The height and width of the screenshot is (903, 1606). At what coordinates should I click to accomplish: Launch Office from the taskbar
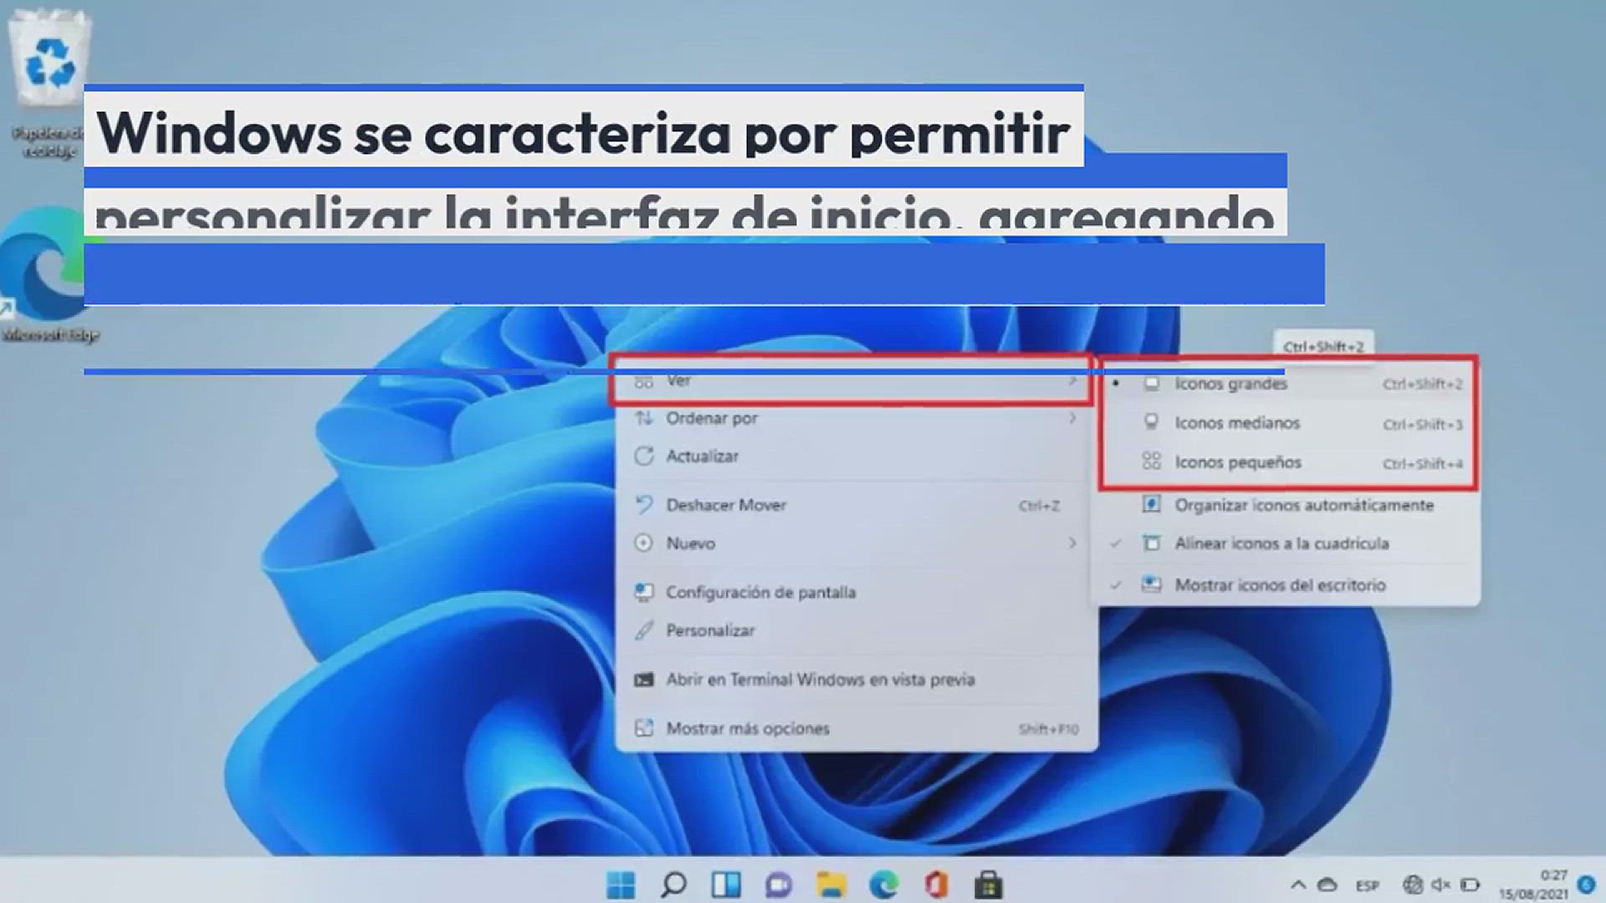click(x=936, y=885)
